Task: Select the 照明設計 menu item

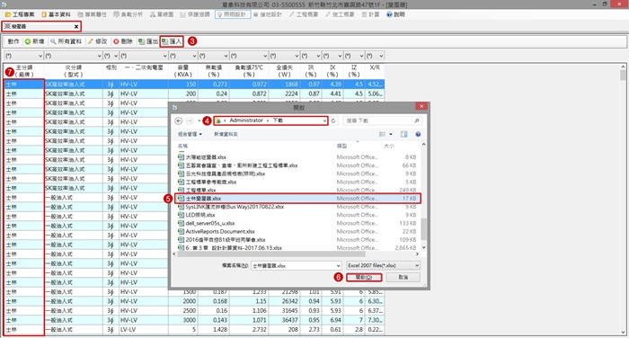Action: click(233, 14)
